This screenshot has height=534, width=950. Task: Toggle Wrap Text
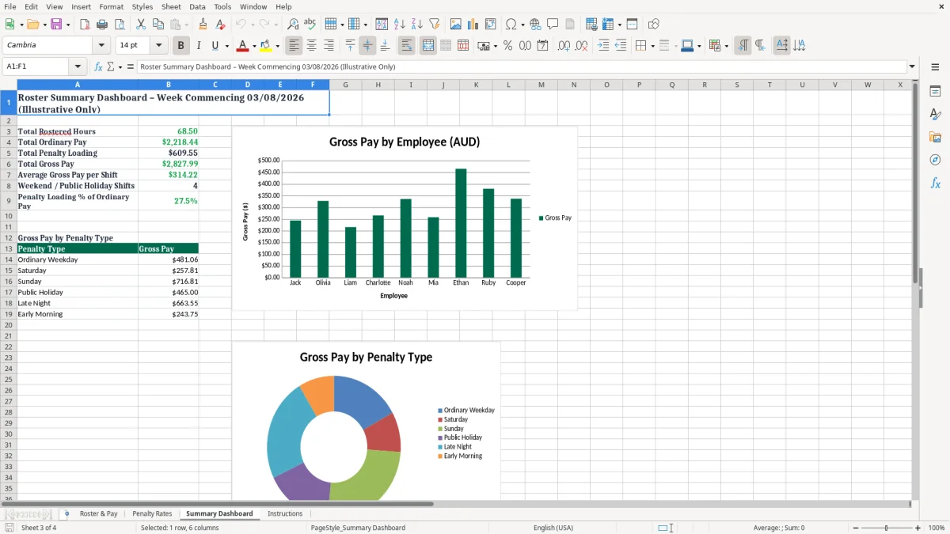pos(407,46)
